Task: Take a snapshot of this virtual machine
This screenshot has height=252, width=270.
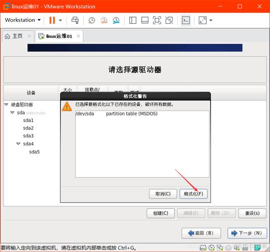Action: pyautogui.click(x=92, y=20)
